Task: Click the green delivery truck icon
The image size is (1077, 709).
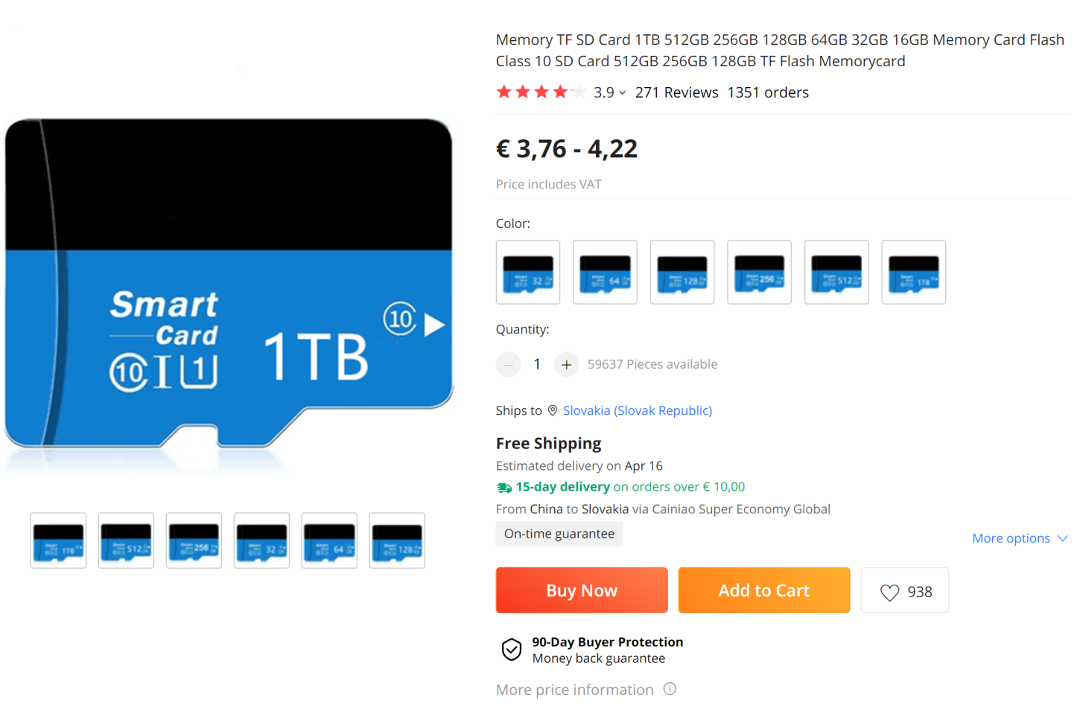Action: pos(504,488)
